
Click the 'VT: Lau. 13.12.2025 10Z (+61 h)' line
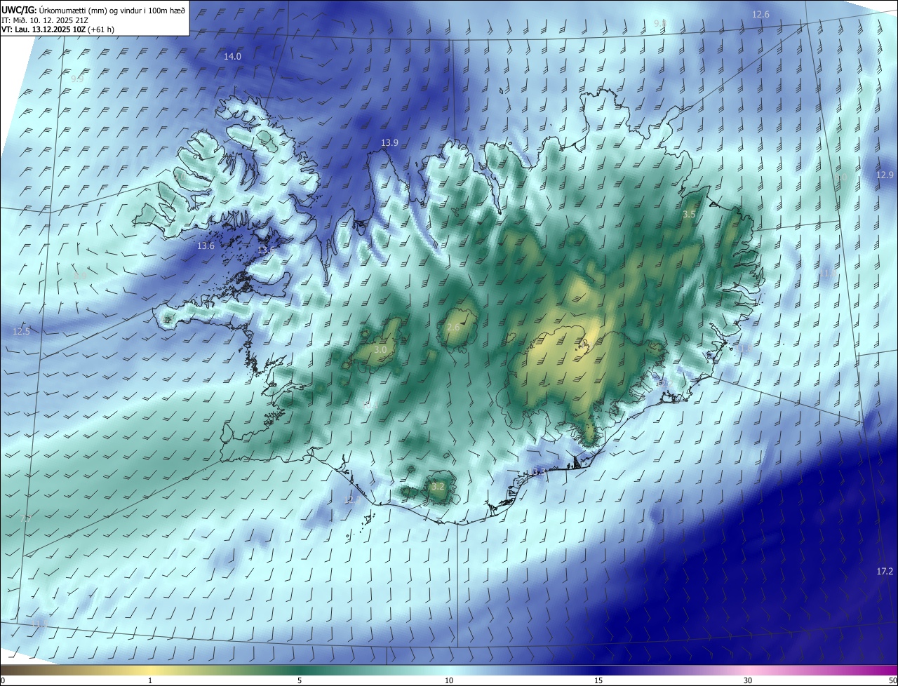coord(58,29)
